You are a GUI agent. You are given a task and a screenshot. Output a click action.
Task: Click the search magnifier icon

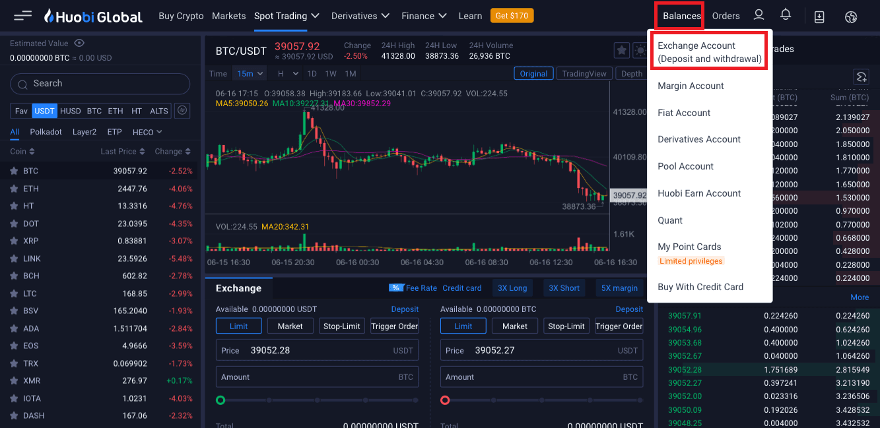click(x=24, y=84)
